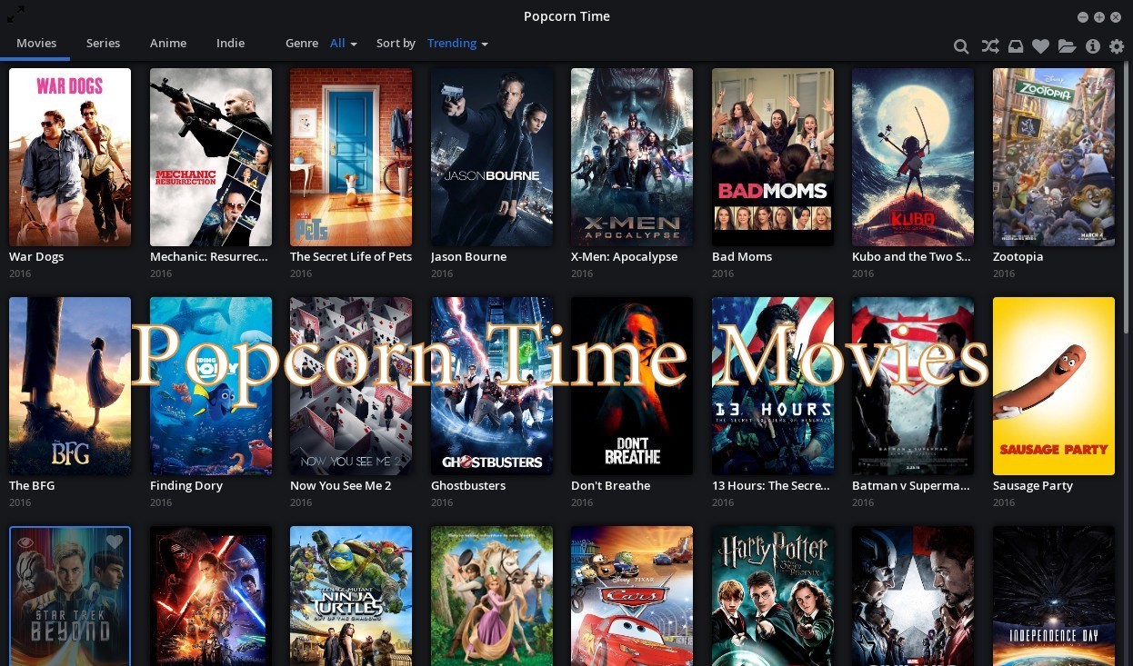The image size is (1133, 666).
Task: Click the 2016 year under War Dogs
Action: point(20,273)
